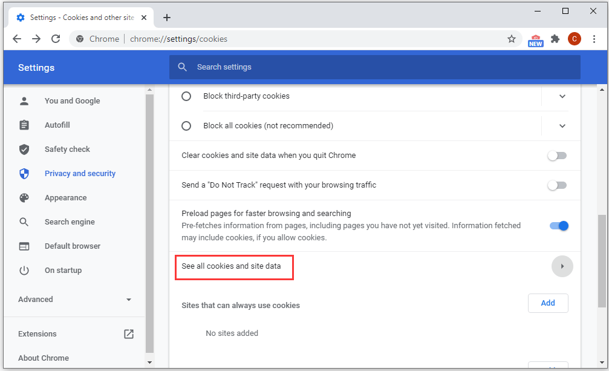Click the address bar URL chrome://settings/cookies

(x=178, y=39)
